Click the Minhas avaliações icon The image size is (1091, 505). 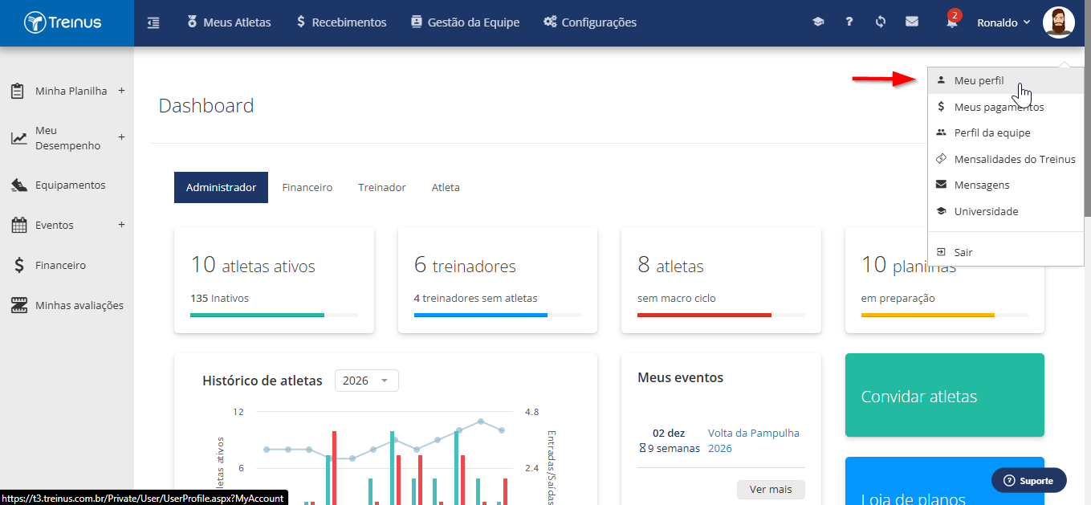coord(19,306)
